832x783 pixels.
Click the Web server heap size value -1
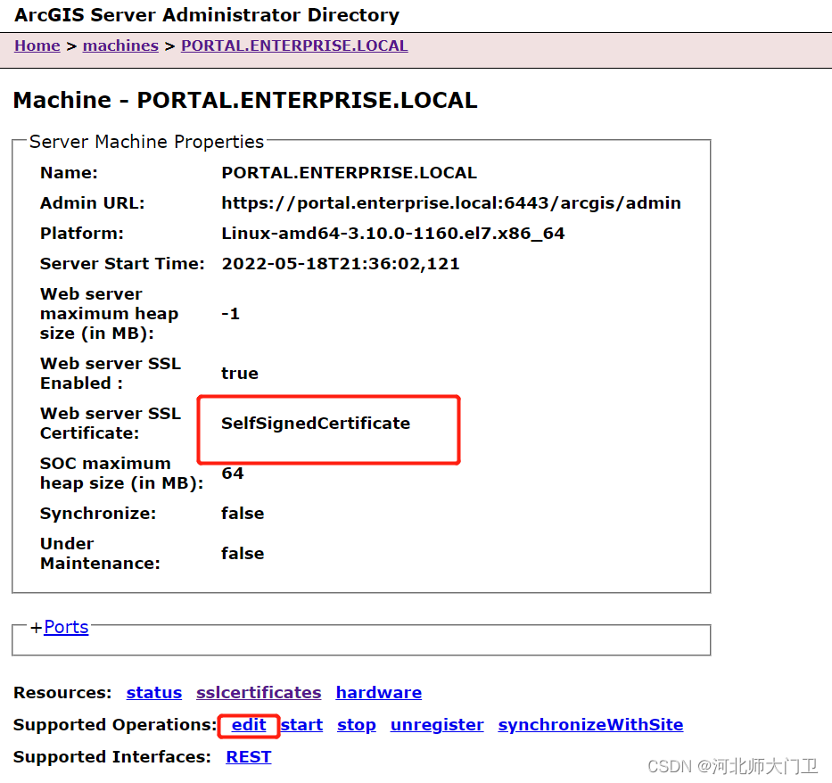[231, 314]
